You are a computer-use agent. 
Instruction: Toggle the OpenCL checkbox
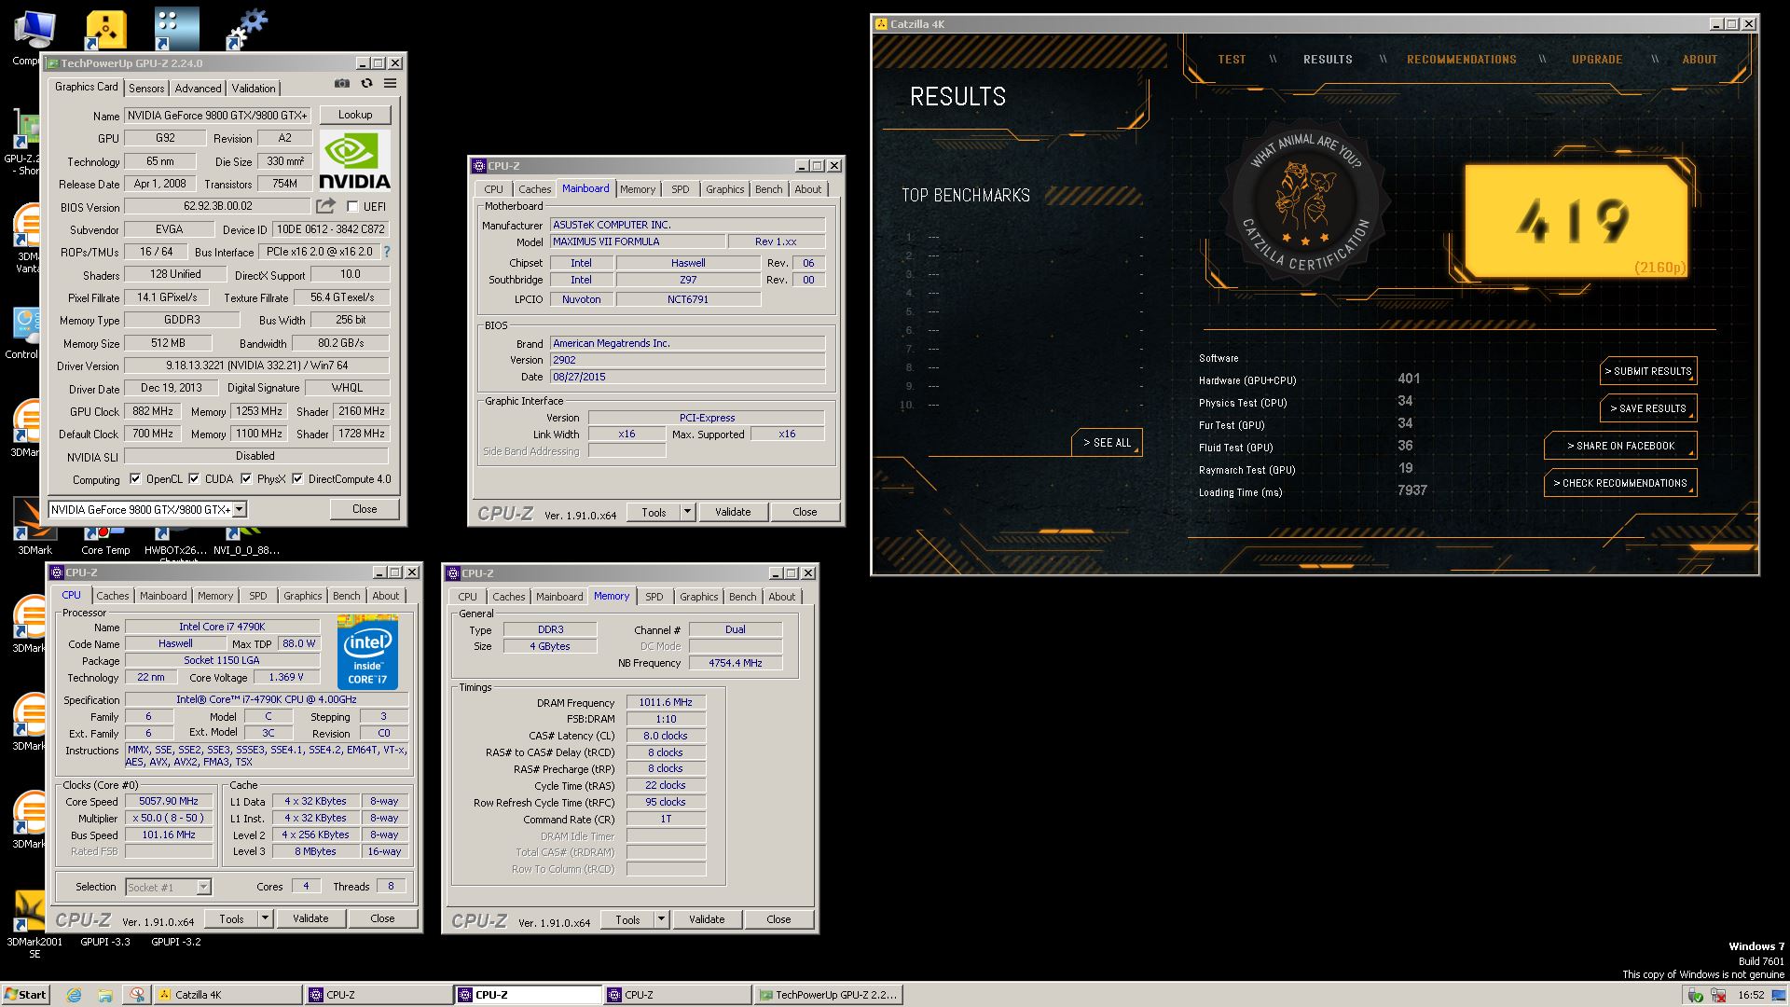[135, 479]
